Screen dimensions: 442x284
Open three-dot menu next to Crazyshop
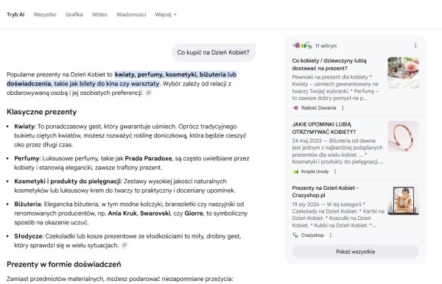(x=330, y=235)
